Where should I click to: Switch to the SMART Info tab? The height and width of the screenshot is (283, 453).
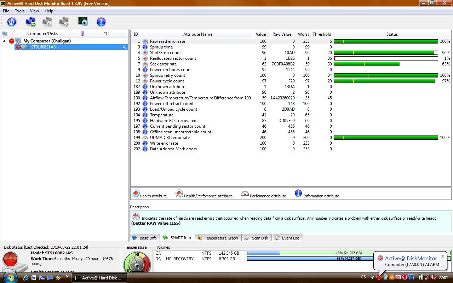coord(177,238)
